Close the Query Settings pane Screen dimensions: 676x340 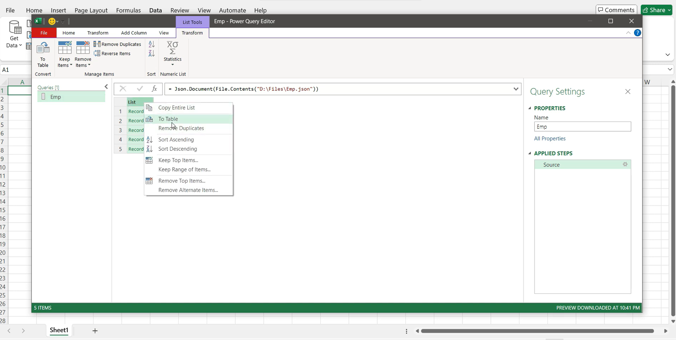628,91
